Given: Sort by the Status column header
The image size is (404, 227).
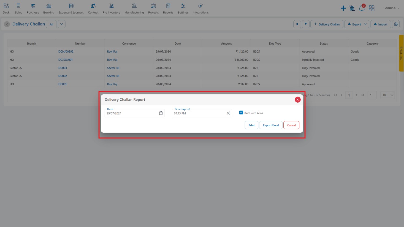Looking at the screenshot, I should [x=324, y=43].
